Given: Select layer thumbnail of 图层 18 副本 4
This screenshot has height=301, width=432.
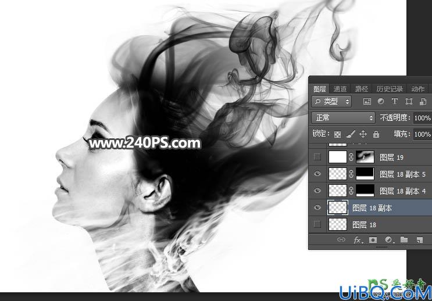Looking at the screenshot, I should (x=338, y=191).
